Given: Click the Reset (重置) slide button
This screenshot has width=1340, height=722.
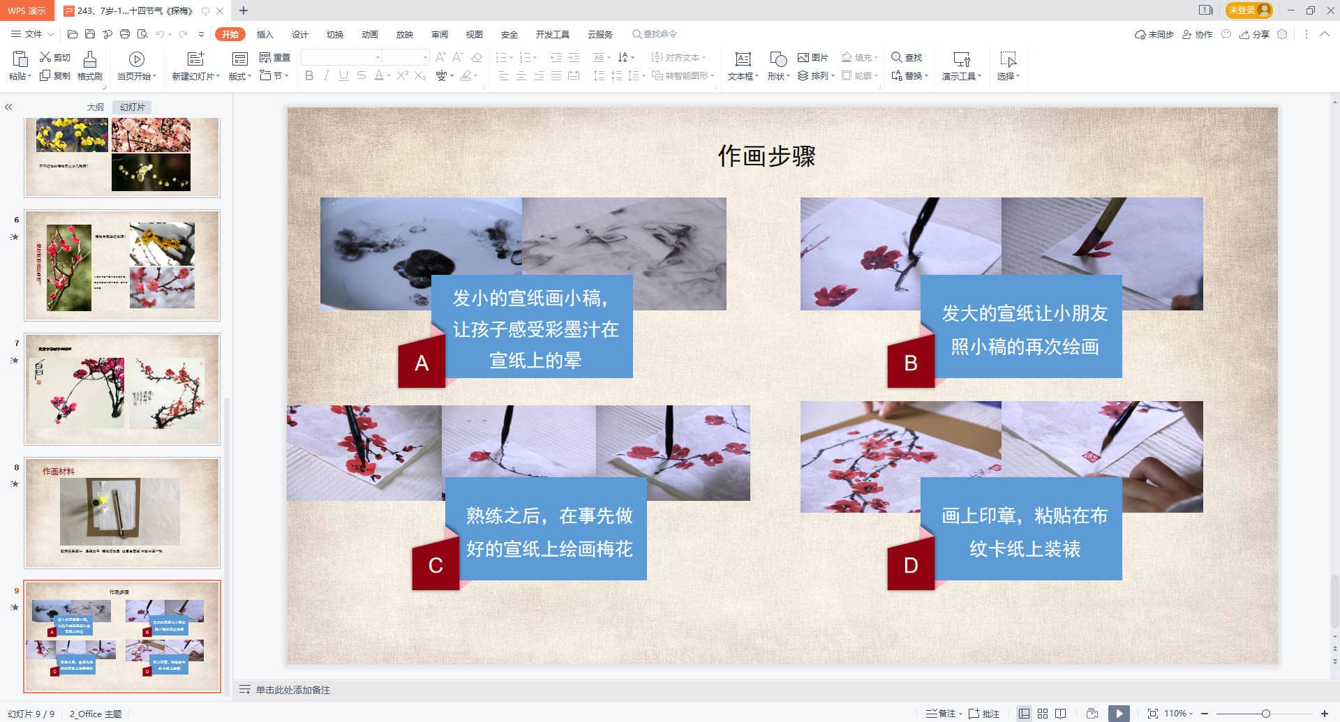Looking at the screenshot, I should point(274,57).
